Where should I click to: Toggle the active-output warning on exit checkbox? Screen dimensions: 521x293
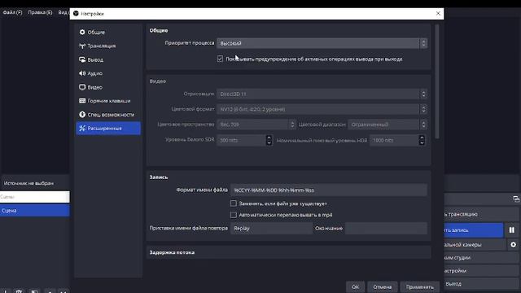click(220, 59)
